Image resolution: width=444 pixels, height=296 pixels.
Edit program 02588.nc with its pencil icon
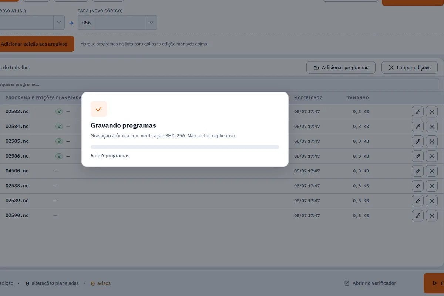click(x=418, y=185)
